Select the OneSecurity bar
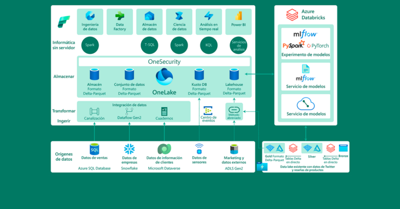Viewport: 400px width, 209px height. (164, 62)
